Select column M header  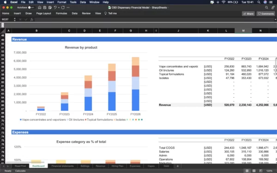click(243, 31)
